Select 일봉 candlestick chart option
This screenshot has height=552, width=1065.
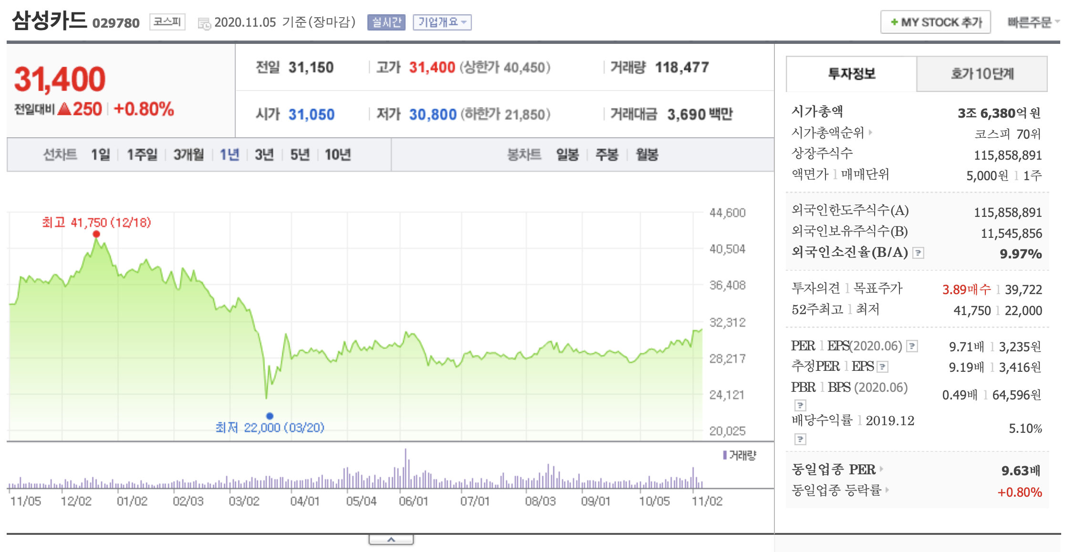click(567, 154)
